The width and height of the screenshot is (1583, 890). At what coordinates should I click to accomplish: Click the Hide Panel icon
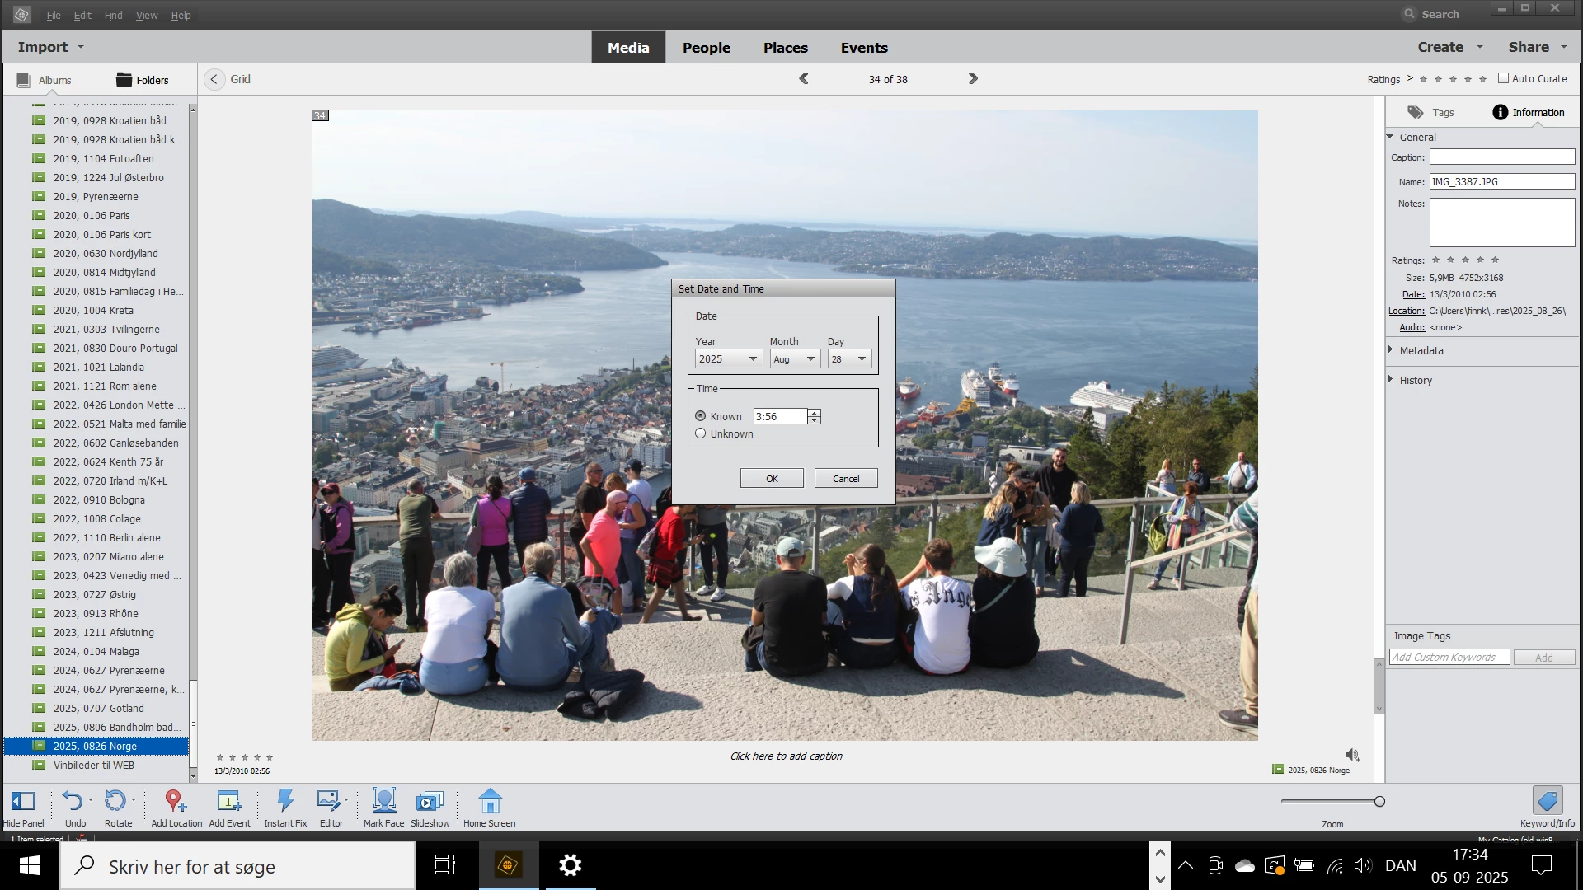pos(23,801)
